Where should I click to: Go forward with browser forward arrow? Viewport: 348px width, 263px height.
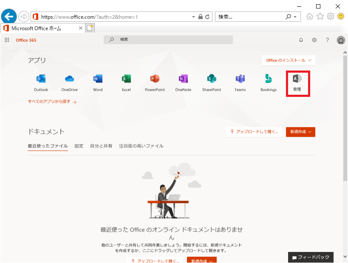coord(23,17)
